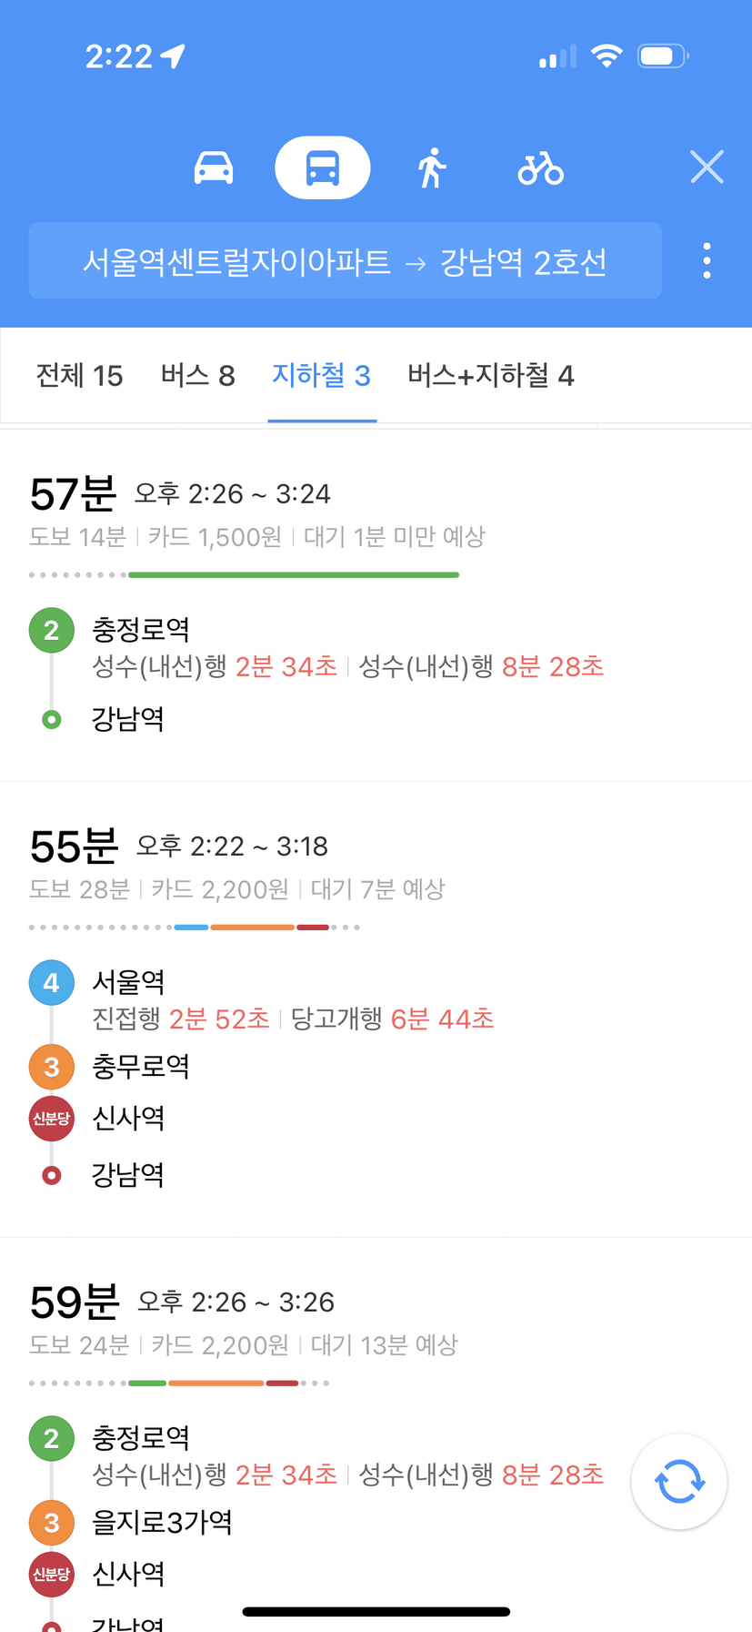The height and width of the screenshot is (1632, 752).
Task: Tap line 2 badge in 57분 route
Action: click(x=52, y=630)
